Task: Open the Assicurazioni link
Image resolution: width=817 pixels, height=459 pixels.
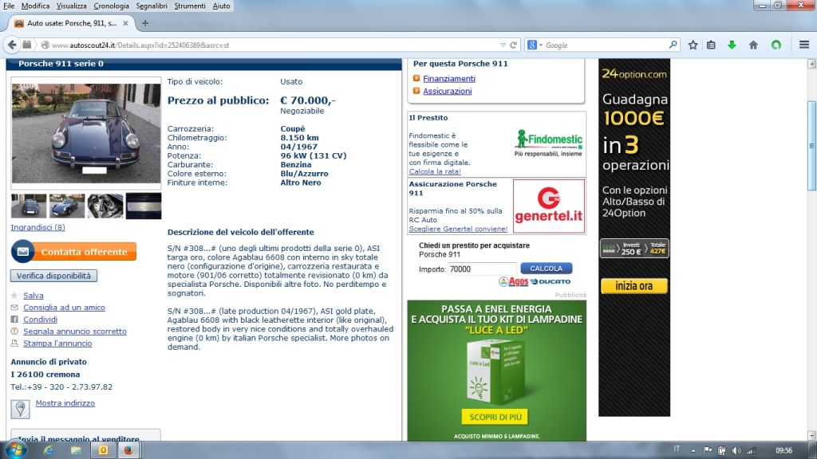Action: [x=447, y=91]
